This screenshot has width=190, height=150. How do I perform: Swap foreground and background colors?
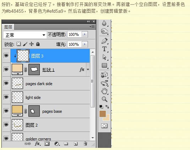[107, 107]
